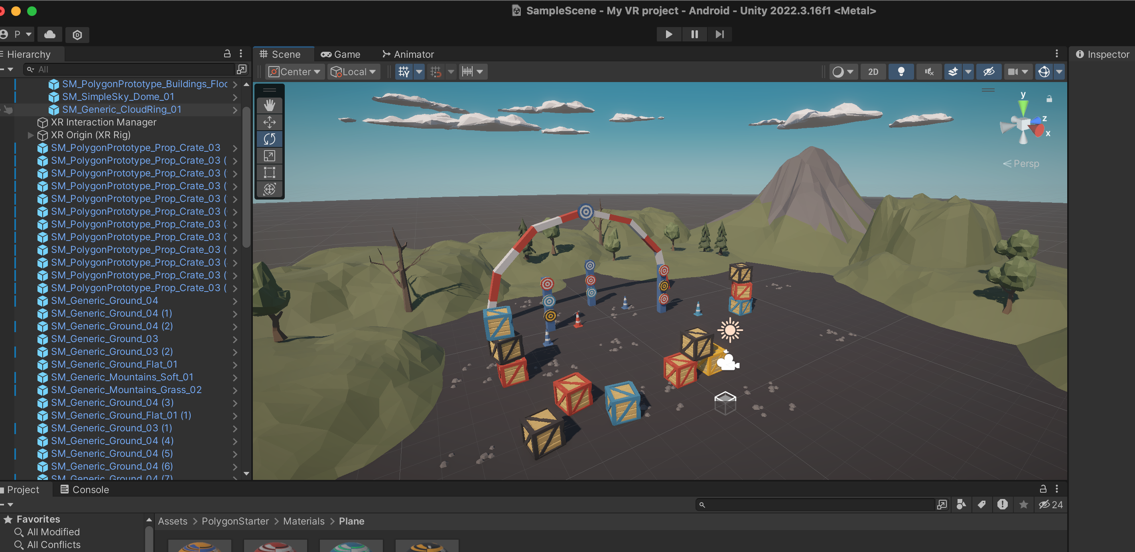The image size is (1135, 552).
Task: Select the combined Transform tool
Action: click(x=269, y=189)
